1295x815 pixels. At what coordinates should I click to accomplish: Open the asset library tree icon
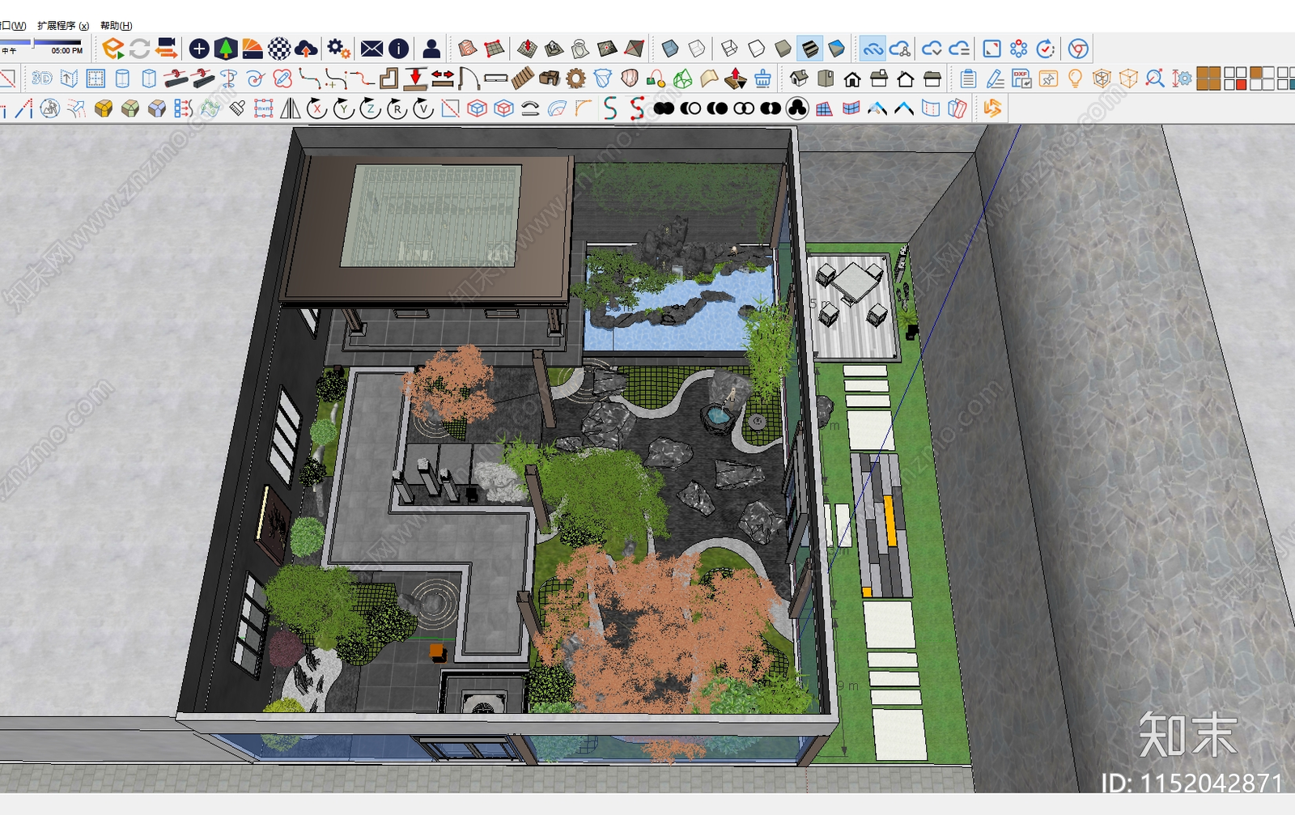(x=226, y=49)
